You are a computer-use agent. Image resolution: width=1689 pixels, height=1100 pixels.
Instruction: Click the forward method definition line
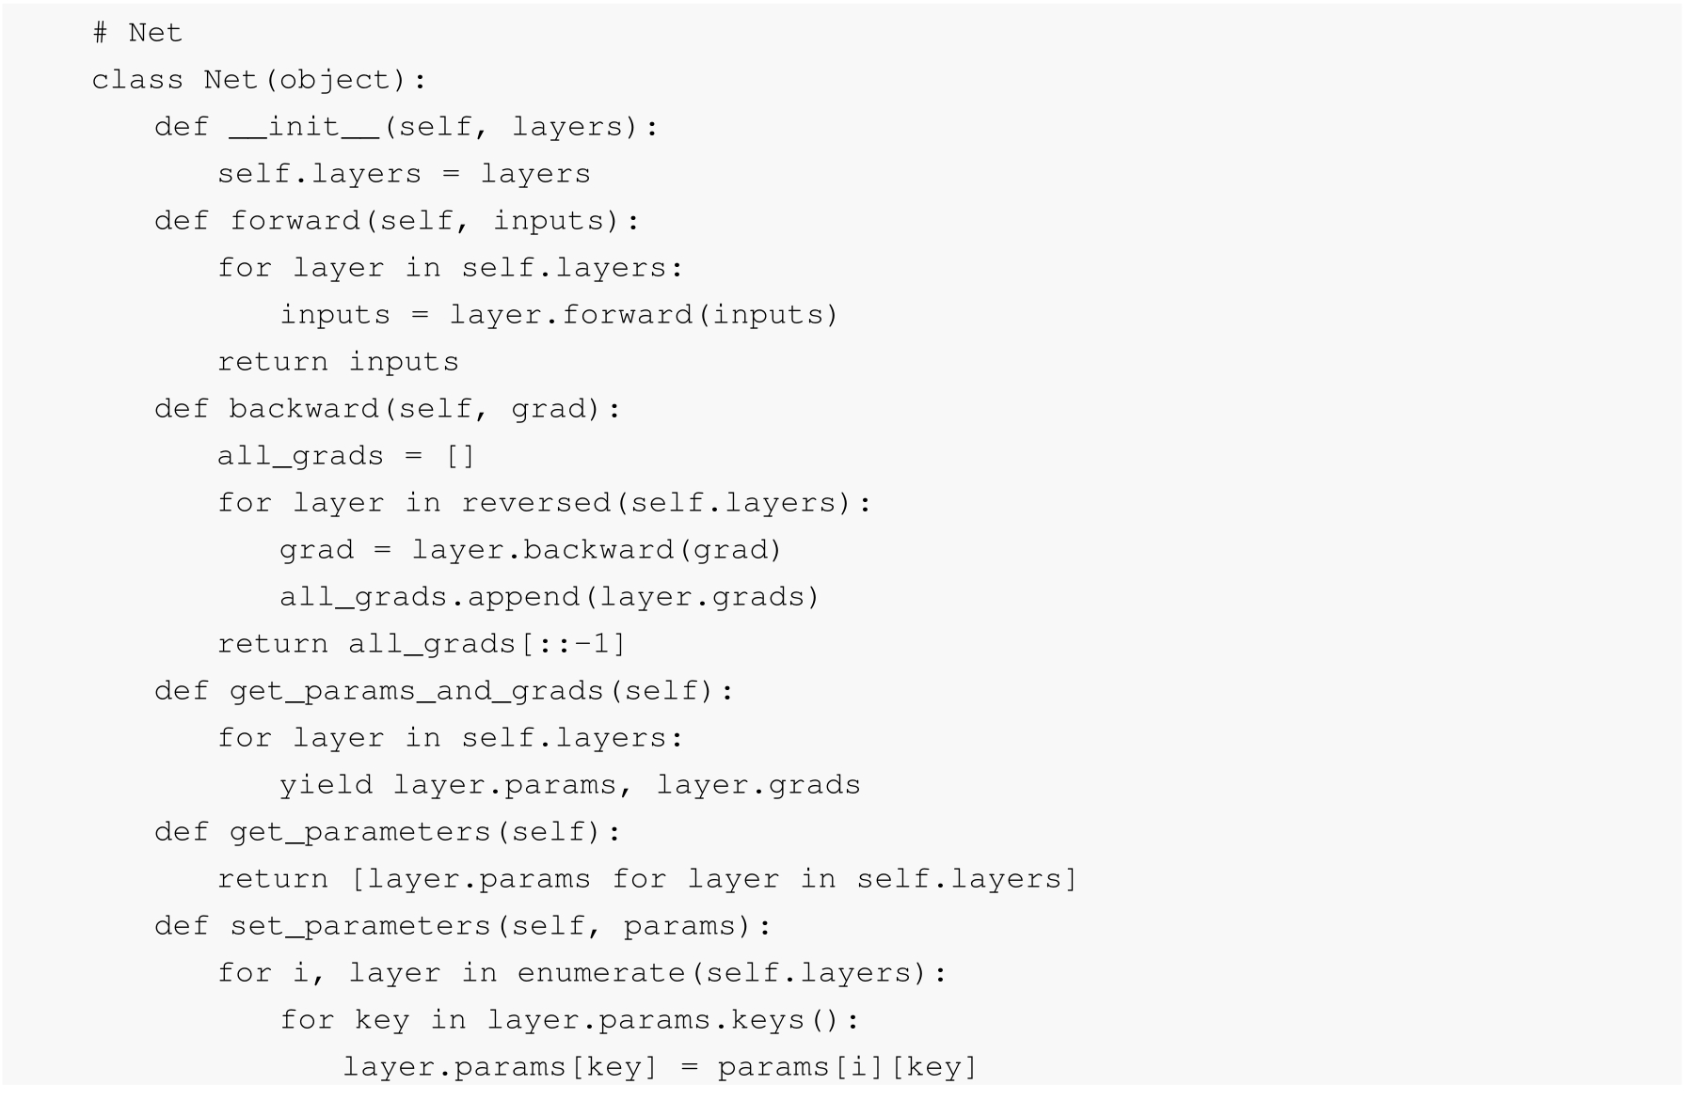397,221
